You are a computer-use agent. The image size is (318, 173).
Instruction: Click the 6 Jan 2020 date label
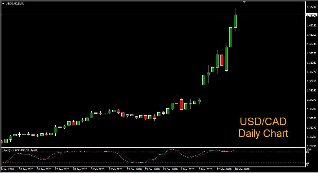click(7, 169)
